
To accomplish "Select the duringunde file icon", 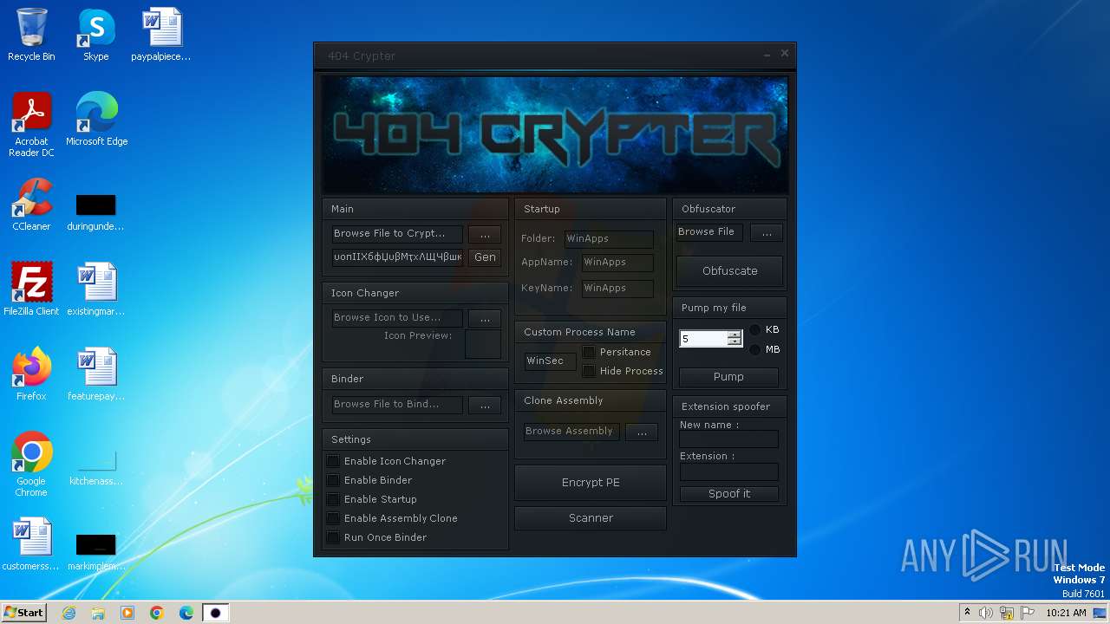I will (x=95, y=212).
